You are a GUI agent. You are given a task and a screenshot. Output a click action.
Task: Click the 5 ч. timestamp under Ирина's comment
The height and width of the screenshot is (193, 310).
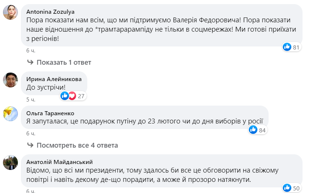coord(31,99)
